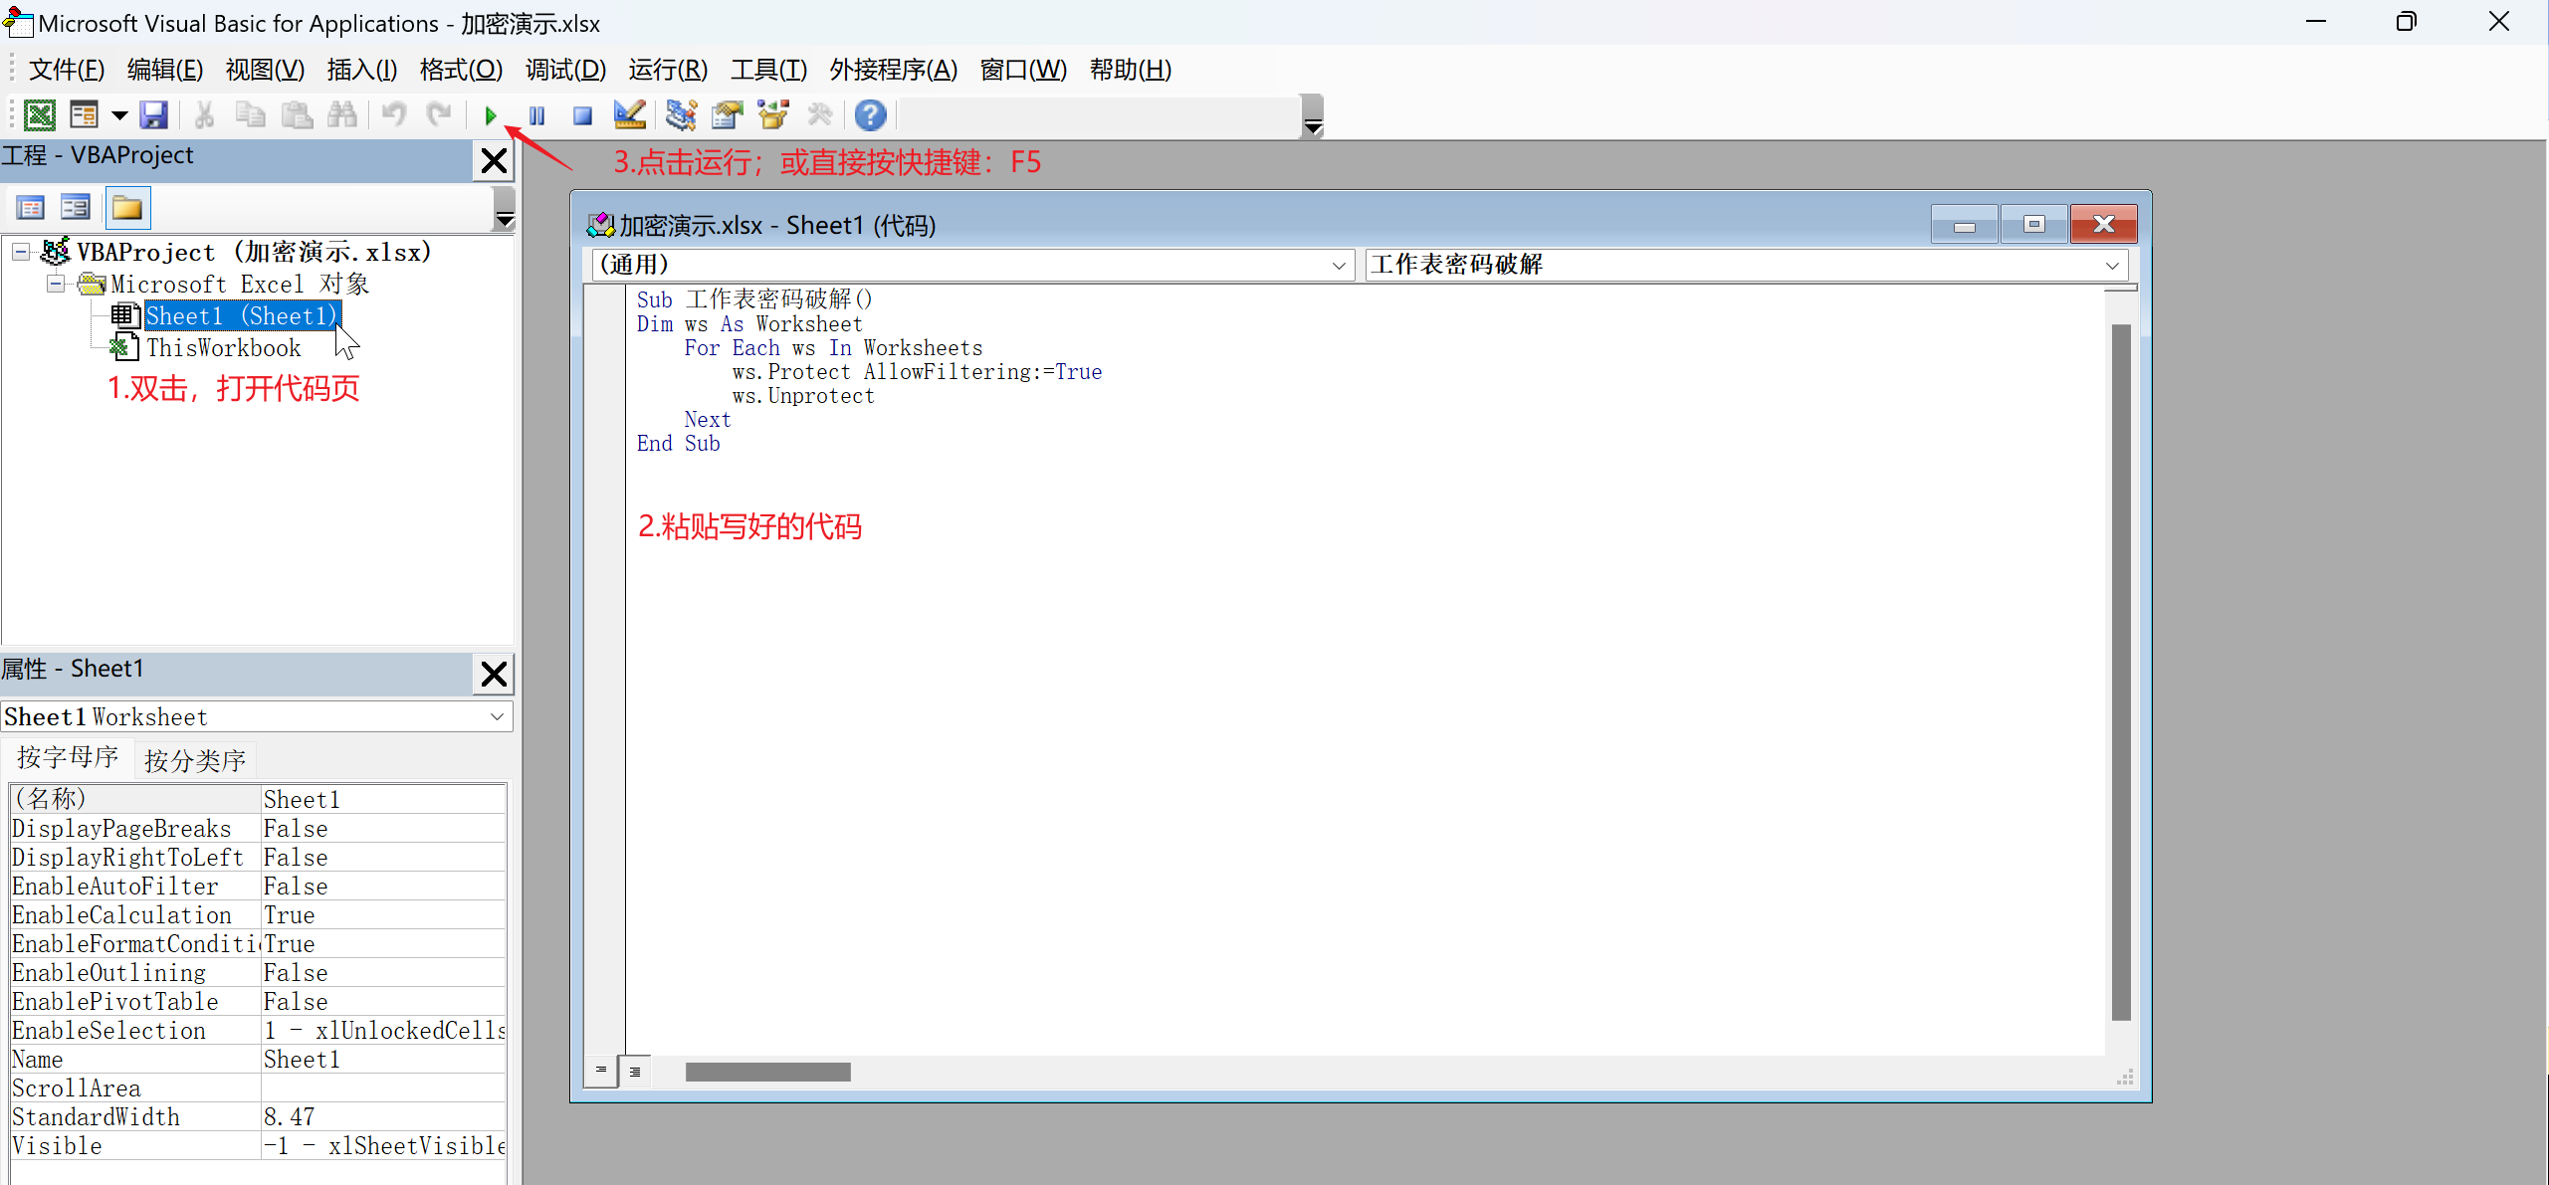This screenshot has height=1185, width=2549.
Task: Toggle Folders view in project panel
Action: (x=126, y=208)
